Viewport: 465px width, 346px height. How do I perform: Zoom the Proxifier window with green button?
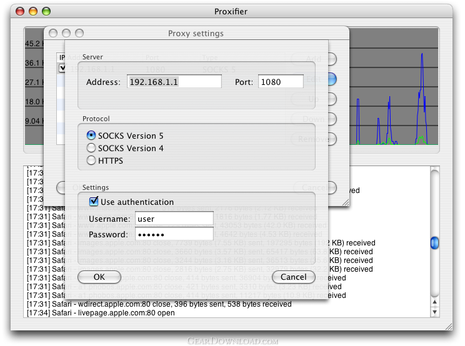46,11
